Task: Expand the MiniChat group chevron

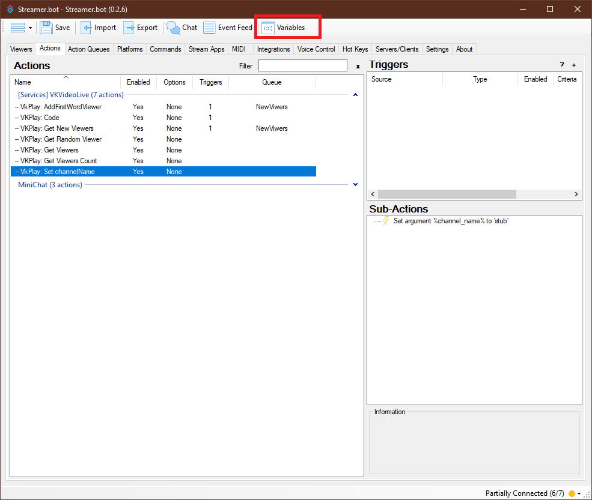Action: pyautogui.click(x=355, y=184)
